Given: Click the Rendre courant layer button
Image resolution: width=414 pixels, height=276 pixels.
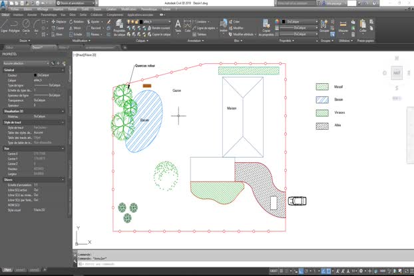Looking at the screenshot, I should click(159, 28).
